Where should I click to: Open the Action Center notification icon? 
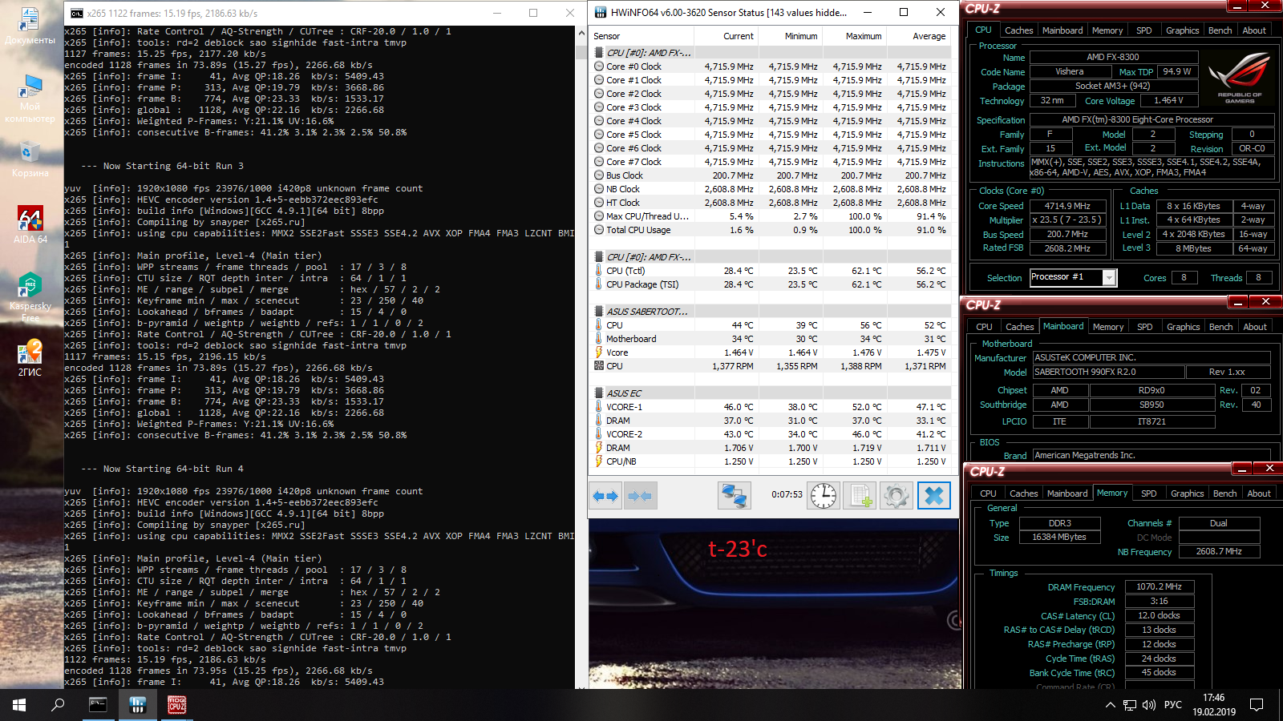pyautogui.click(x=1257, y=705)
